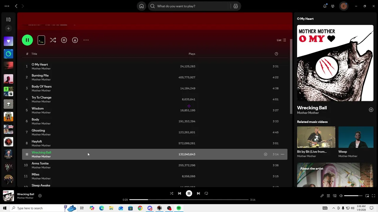
Task: Open Spotify from the Windows taskbar
Action: pyautogui.click(x=179, y=208)
